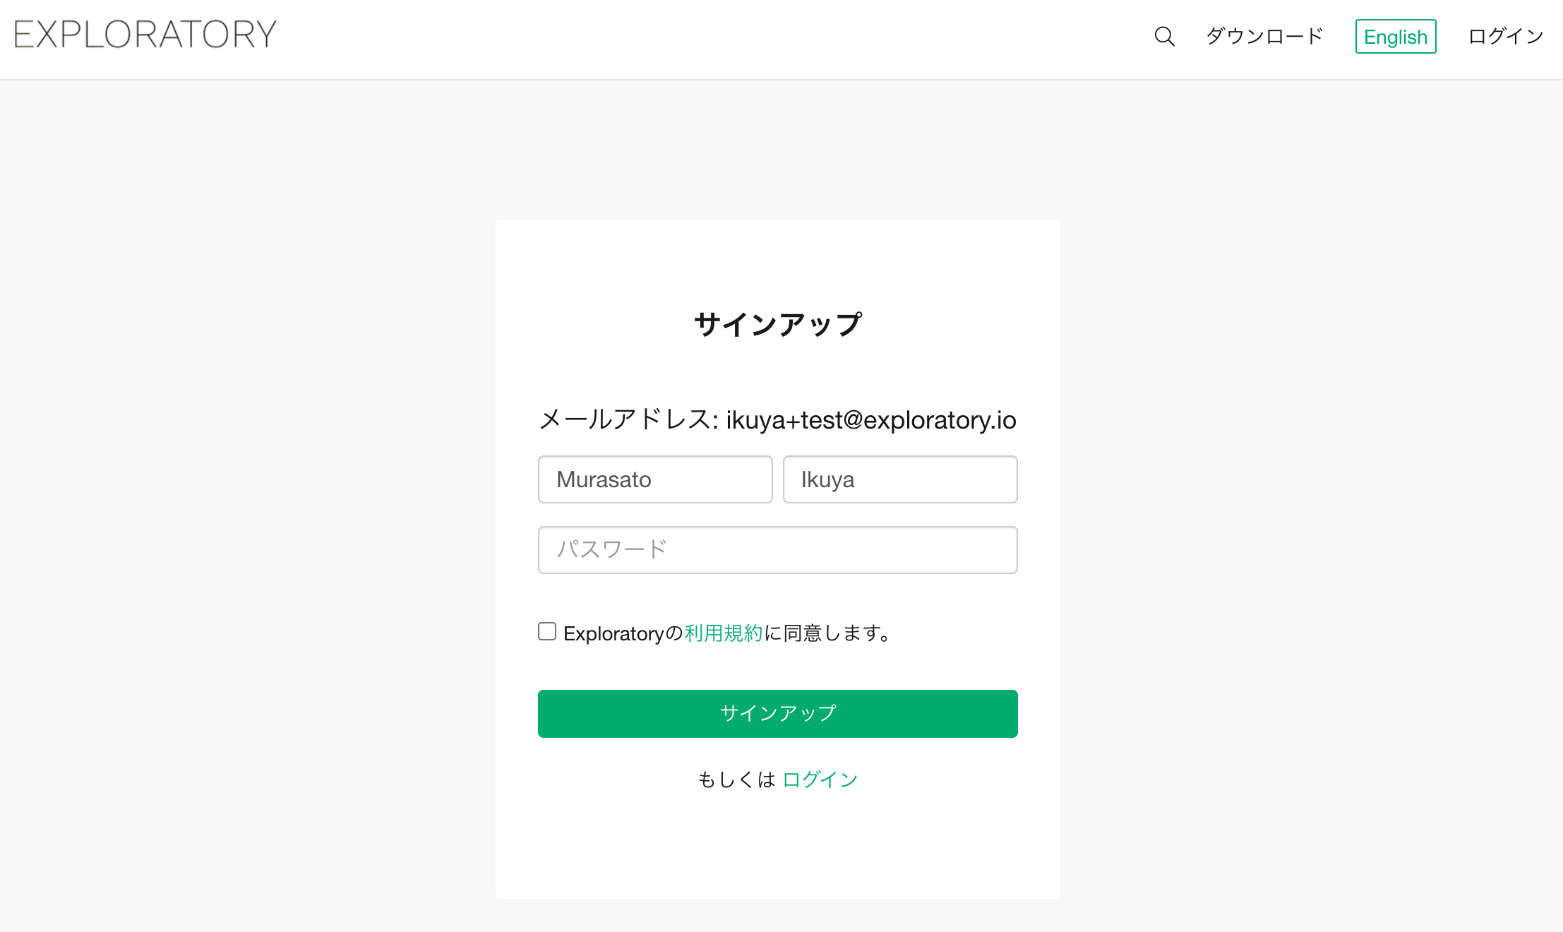Check the terms of service agreement checkbox
The height and width of the screenshot is (932, 1563).
pyautogui.click(x=547, y=631)
